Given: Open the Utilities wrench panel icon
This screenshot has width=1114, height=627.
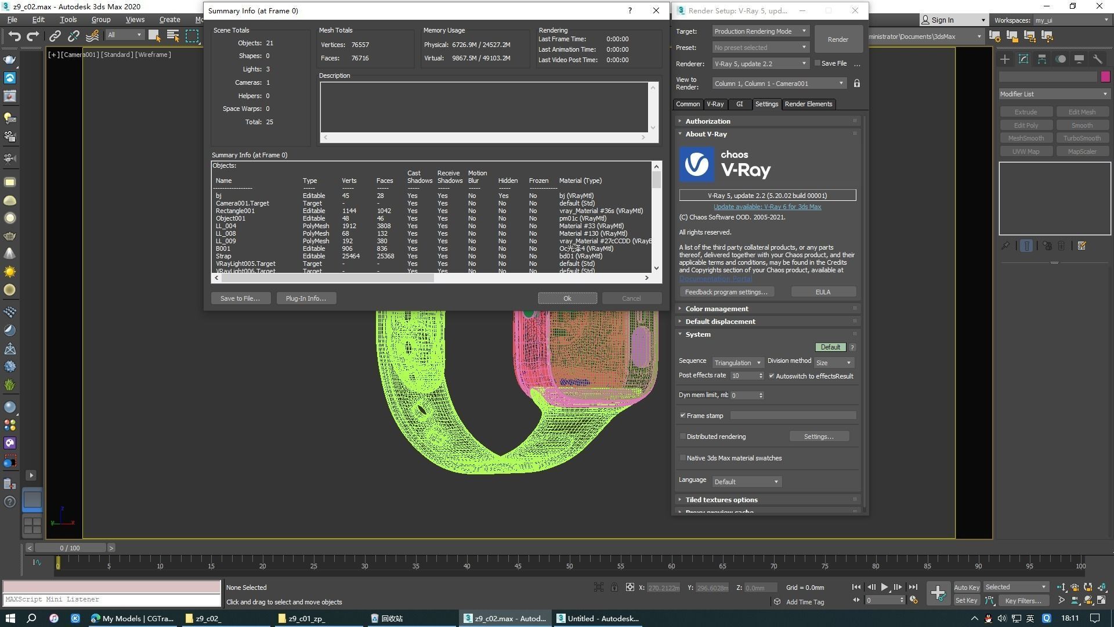Looking at the screenshot, I should (1098, 59).
